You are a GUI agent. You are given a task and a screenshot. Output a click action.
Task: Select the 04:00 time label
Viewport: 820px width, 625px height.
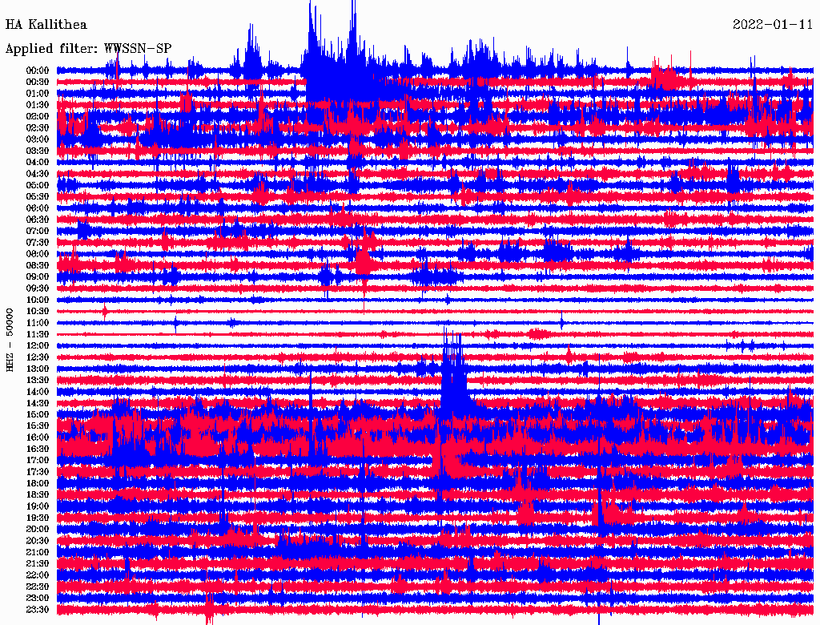tap(38, 163)
